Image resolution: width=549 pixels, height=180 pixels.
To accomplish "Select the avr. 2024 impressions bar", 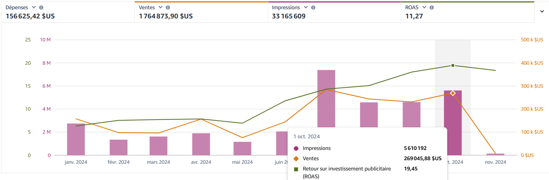I will click(x=201, y=144).
